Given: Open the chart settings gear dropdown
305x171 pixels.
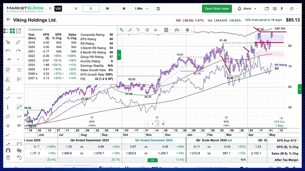Looking at the screenshot, I should [x=188, y=30].
